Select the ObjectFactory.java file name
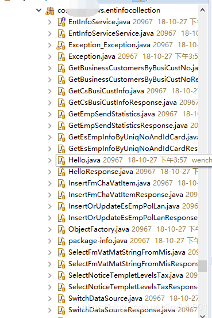The height and width of the screenshot is (318, 212). [98, 230]
